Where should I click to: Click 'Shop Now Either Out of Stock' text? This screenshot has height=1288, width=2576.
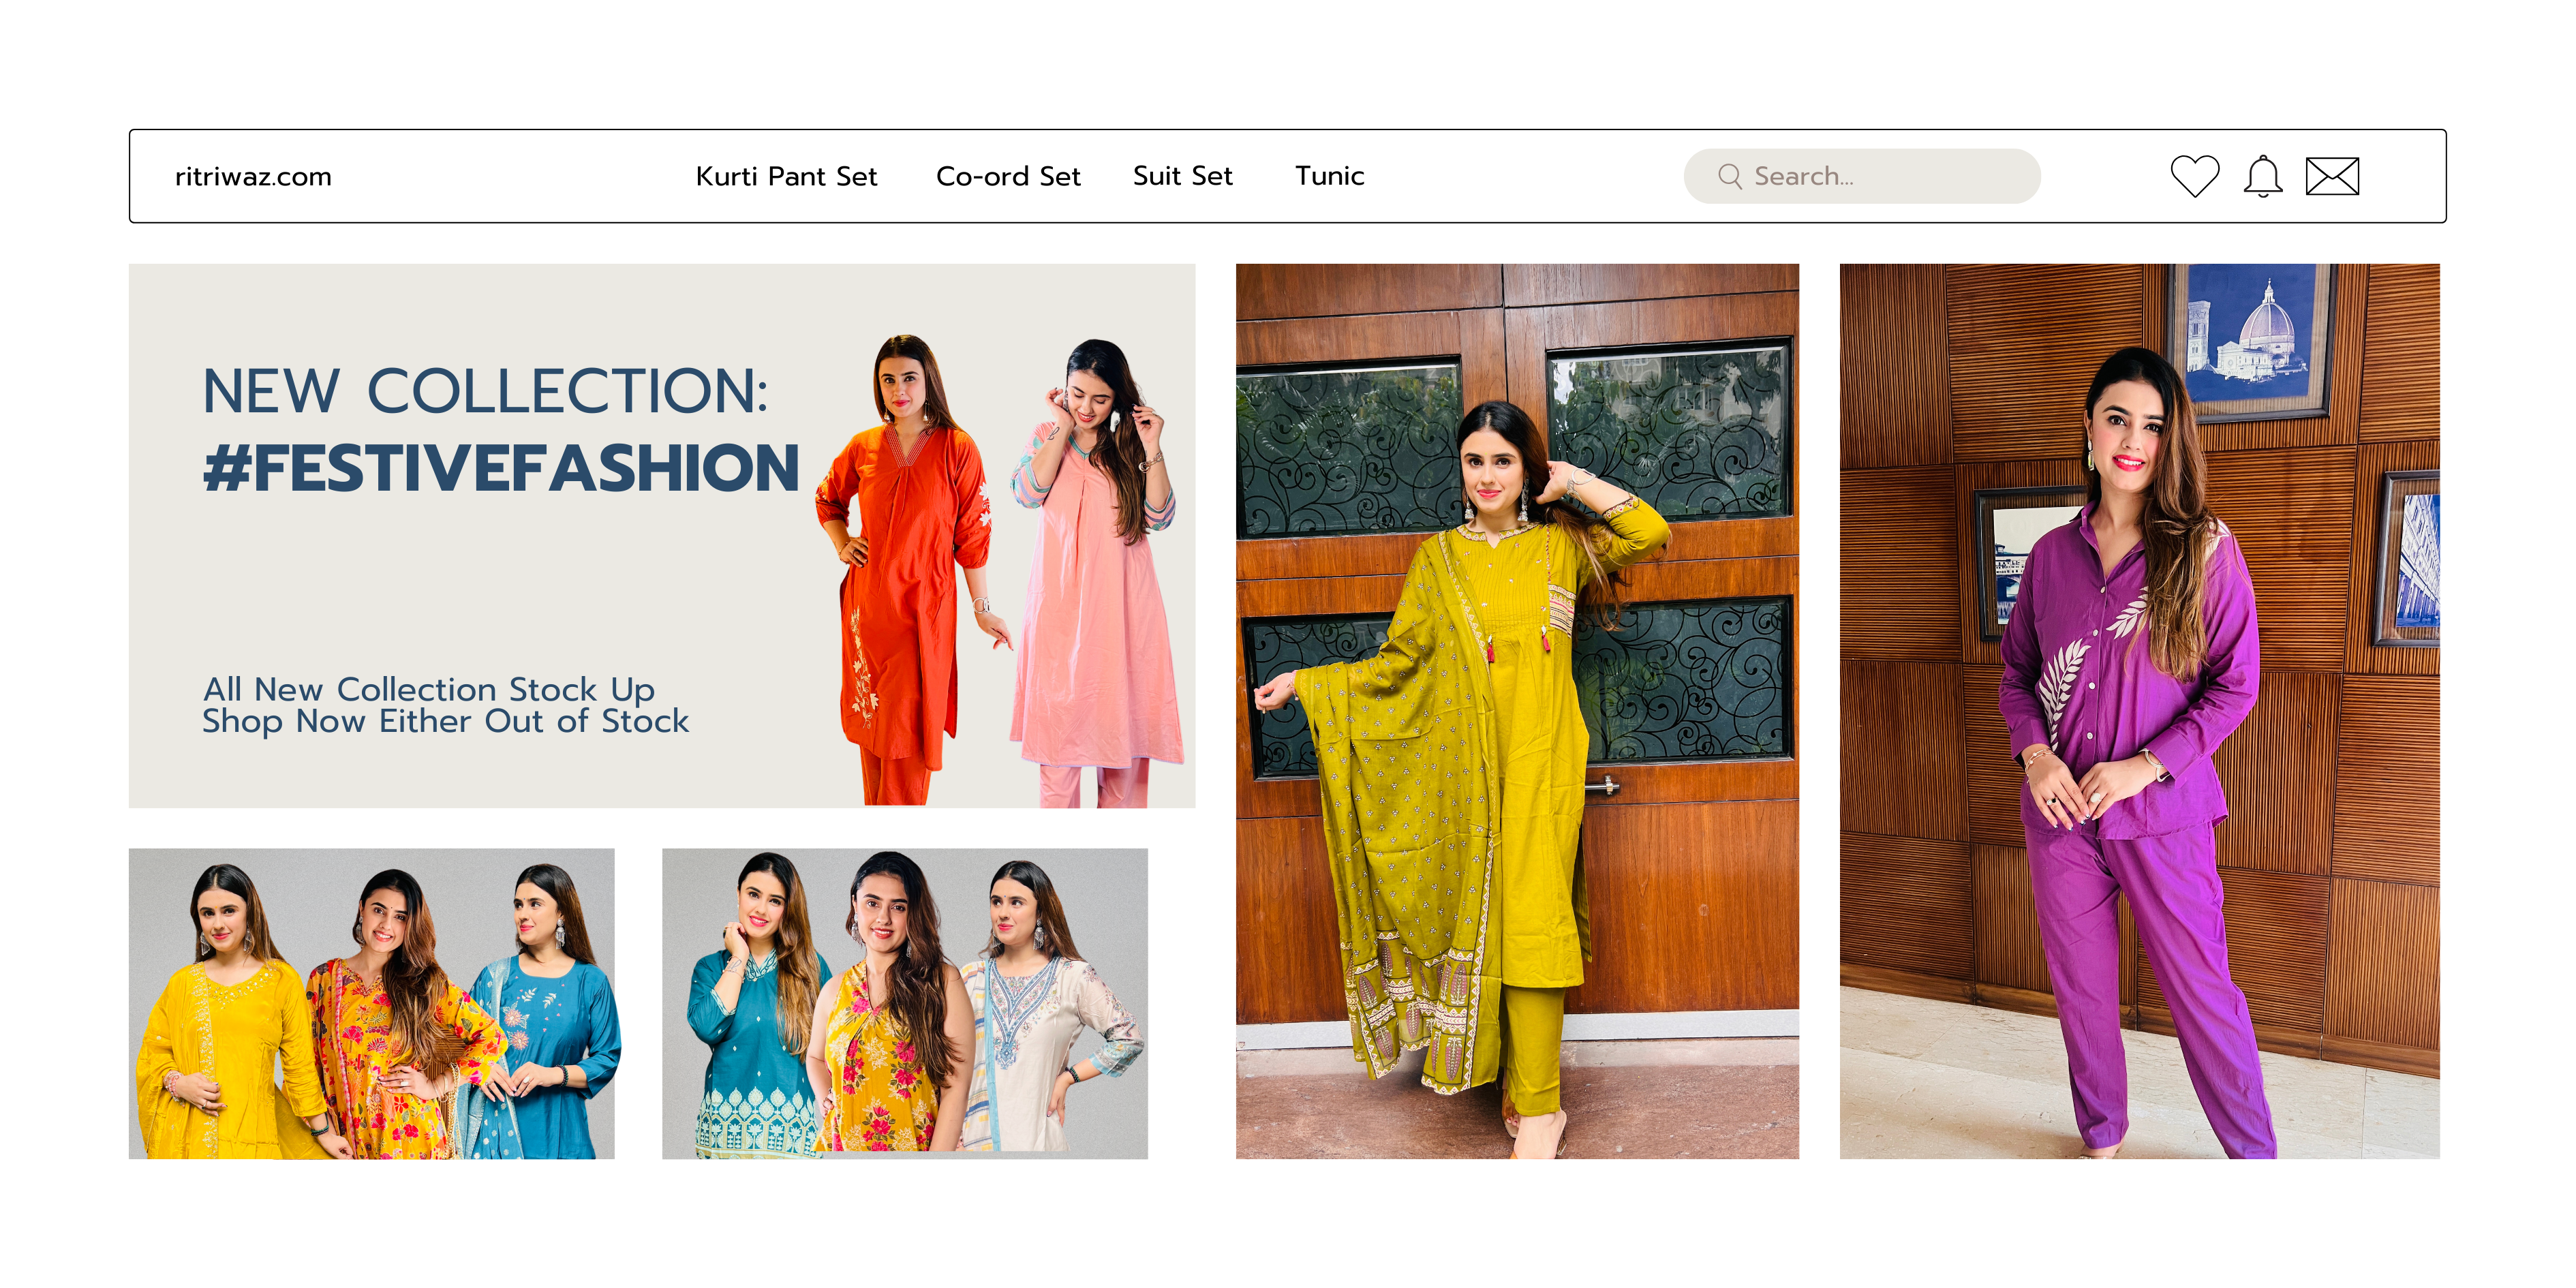pos(445,721)
